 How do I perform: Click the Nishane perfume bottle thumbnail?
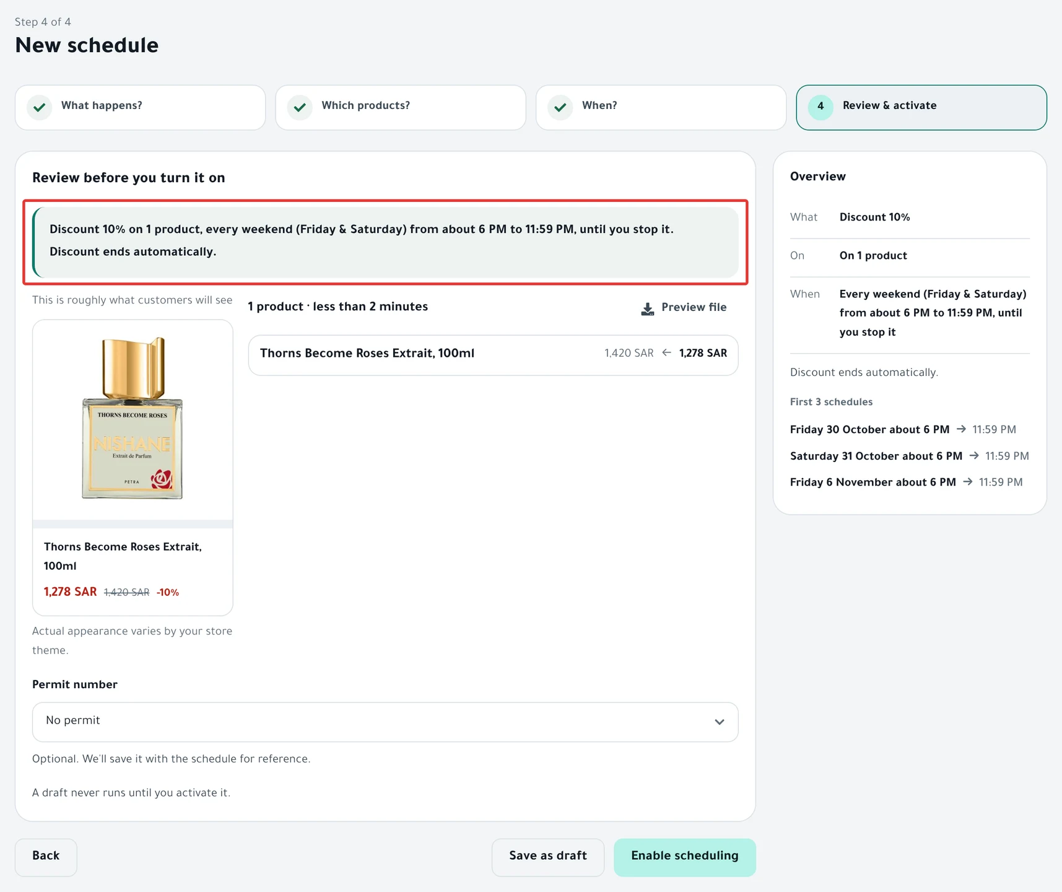[133, 419]
